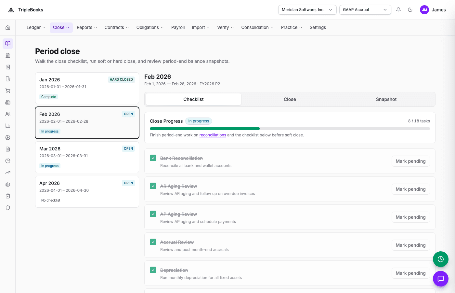
Task: Switch to the Snapshot tab
Action: click(386, 99)
